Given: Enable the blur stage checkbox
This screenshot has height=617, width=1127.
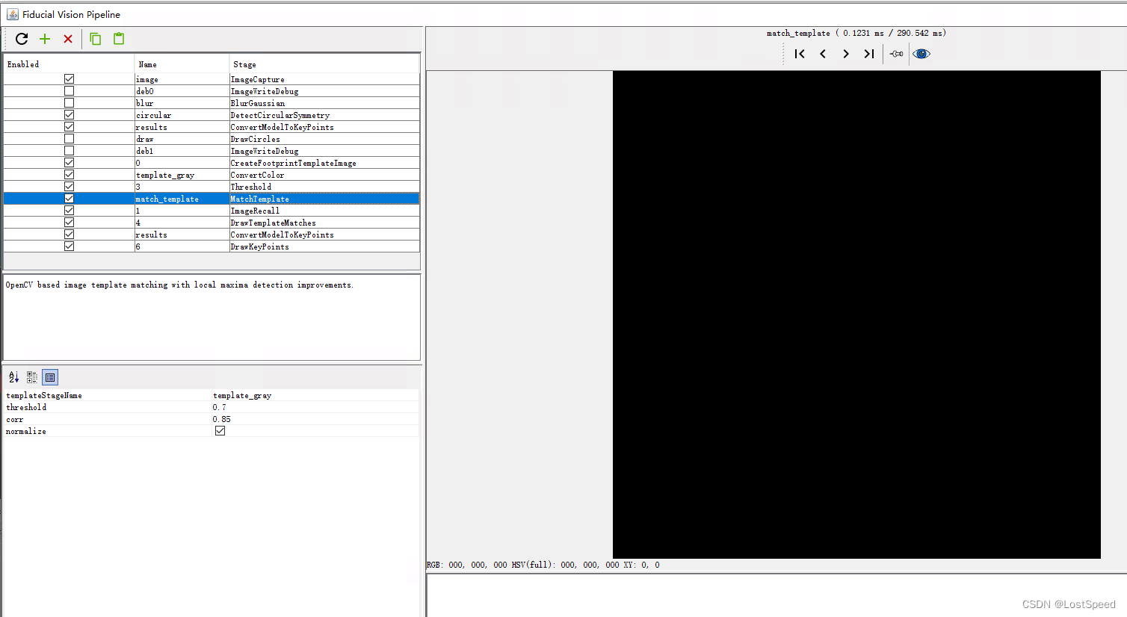Looking at the screenshot, I should click(69, 103).
